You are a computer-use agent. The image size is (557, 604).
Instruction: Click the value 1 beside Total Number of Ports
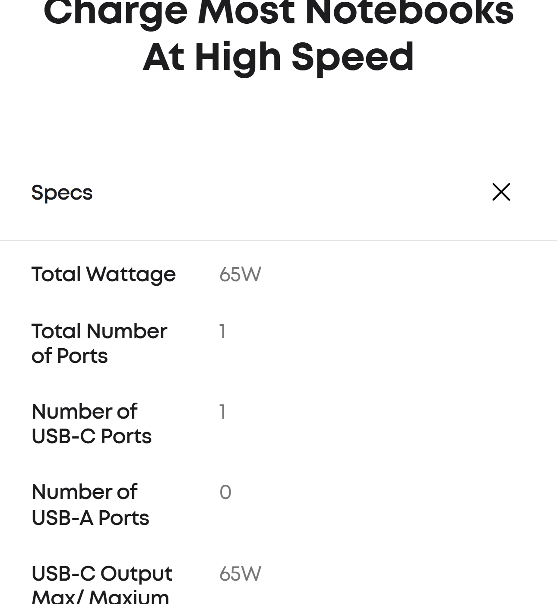222,332
